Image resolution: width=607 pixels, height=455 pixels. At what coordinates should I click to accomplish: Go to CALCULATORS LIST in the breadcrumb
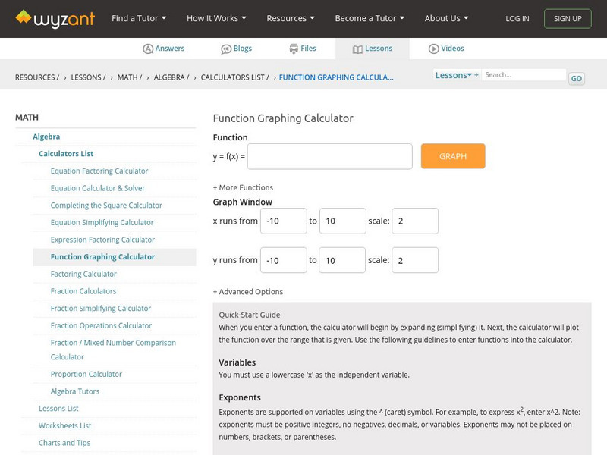[x=234, y=77]
